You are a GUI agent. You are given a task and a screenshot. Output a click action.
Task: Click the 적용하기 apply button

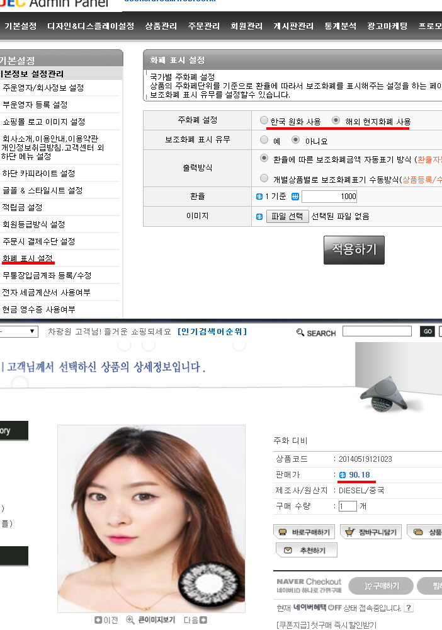pos(354,250)
